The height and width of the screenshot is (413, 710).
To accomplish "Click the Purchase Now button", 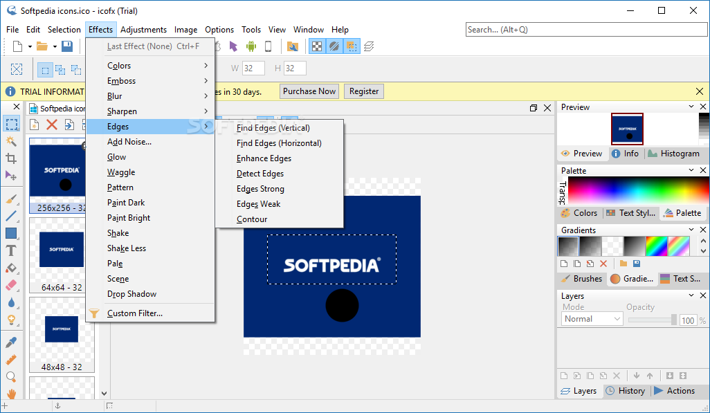I will (309, 91).
